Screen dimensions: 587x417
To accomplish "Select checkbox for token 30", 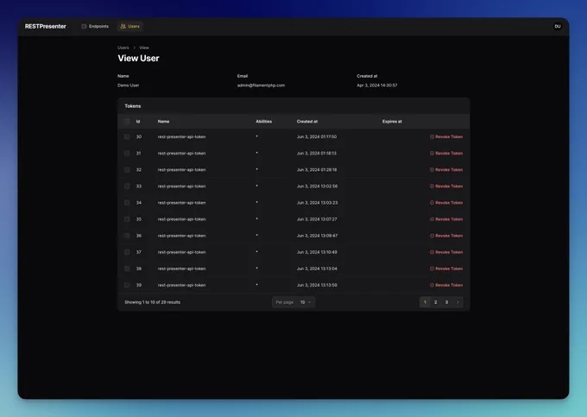I will 127,136.
